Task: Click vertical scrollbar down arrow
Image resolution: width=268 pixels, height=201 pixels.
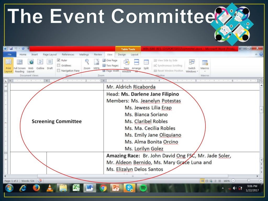Action: click(x=261, y=160)
